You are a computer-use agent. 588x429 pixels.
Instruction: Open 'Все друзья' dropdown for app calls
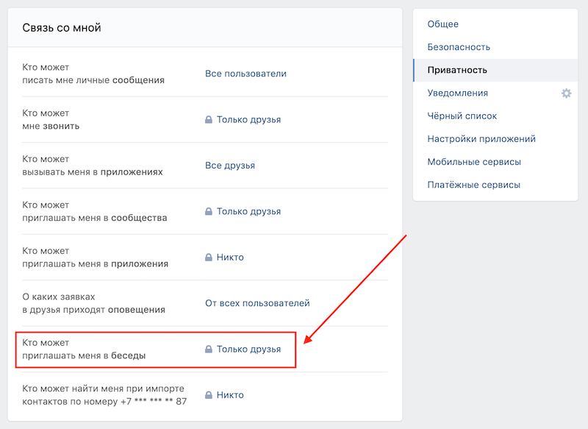click(x=230, y=166)
